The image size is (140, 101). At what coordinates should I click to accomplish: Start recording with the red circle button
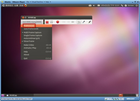tap(58, 22)
